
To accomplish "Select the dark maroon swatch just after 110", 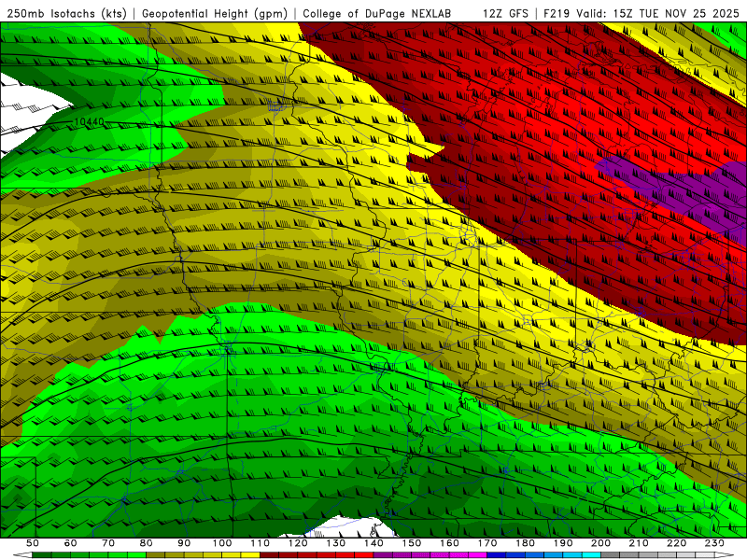I will (x=270, y=555).
